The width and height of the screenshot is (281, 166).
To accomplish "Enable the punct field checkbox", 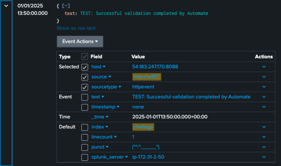I will tap(85, 147).
